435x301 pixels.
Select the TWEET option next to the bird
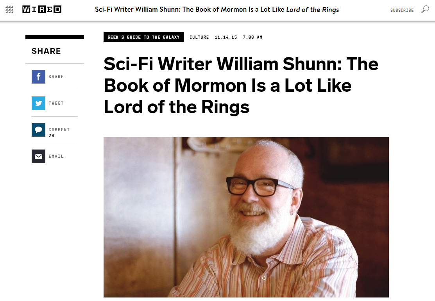coord(56,103)
